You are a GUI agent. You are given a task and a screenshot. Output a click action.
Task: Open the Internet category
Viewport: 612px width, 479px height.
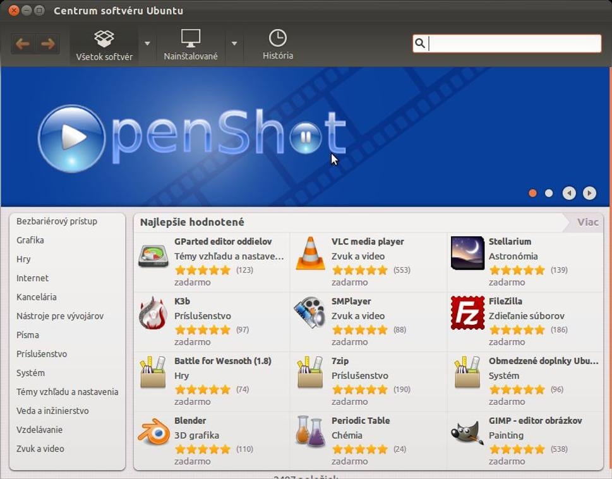32,278
